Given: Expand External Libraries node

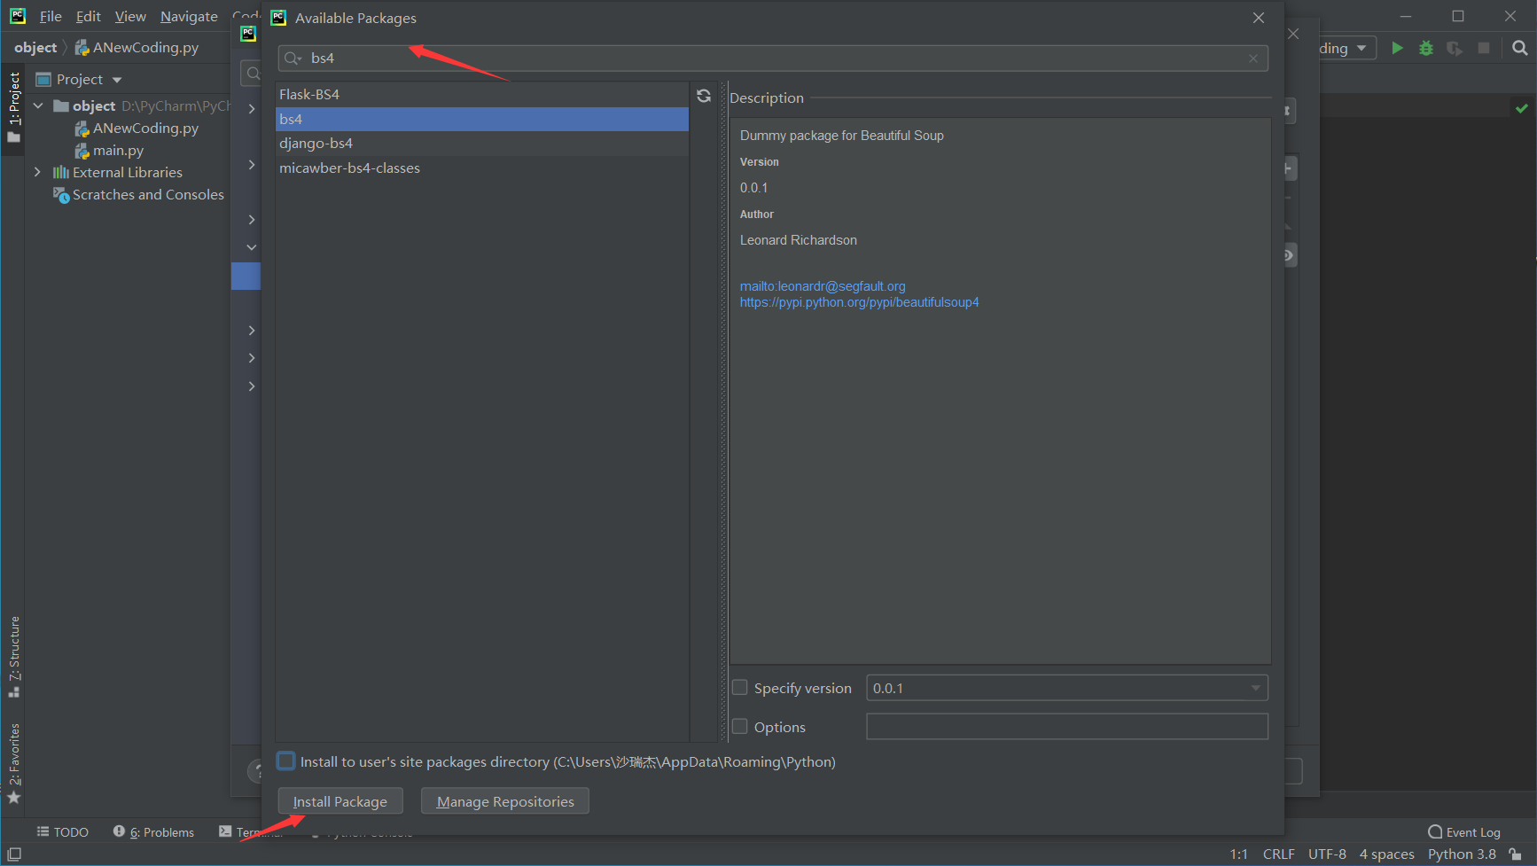Looking at the screenshot, I should [38, 172].
